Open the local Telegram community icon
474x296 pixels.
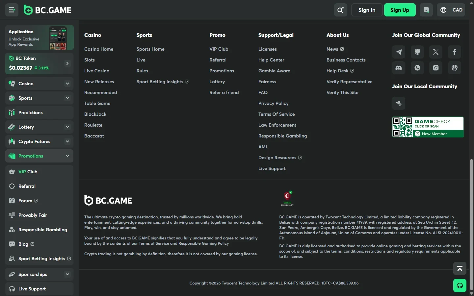pos(399,103)
